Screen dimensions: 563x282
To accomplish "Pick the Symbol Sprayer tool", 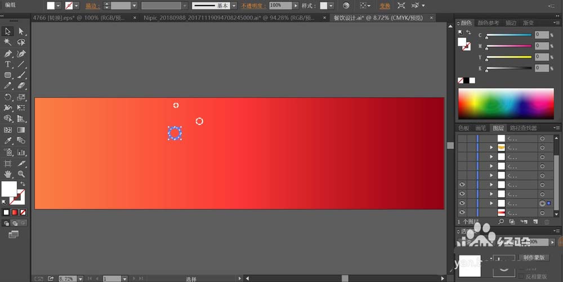I will [7, 152].
